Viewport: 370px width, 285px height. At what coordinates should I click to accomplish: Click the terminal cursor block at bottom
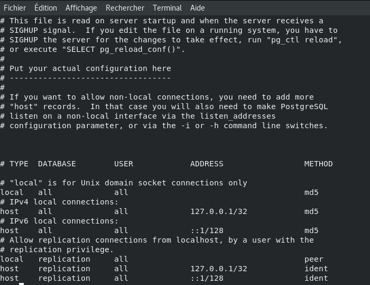(21, 283)
